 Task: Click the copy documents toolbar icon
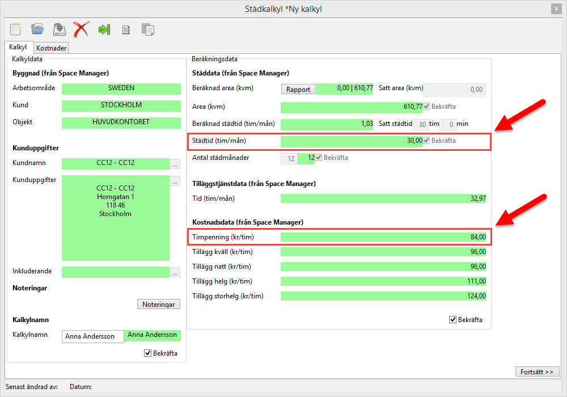[x=147, y=29]
